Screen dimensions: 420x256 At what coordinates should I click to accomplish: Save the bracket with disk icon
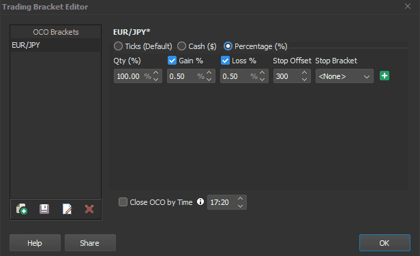(x=44, y=209)
